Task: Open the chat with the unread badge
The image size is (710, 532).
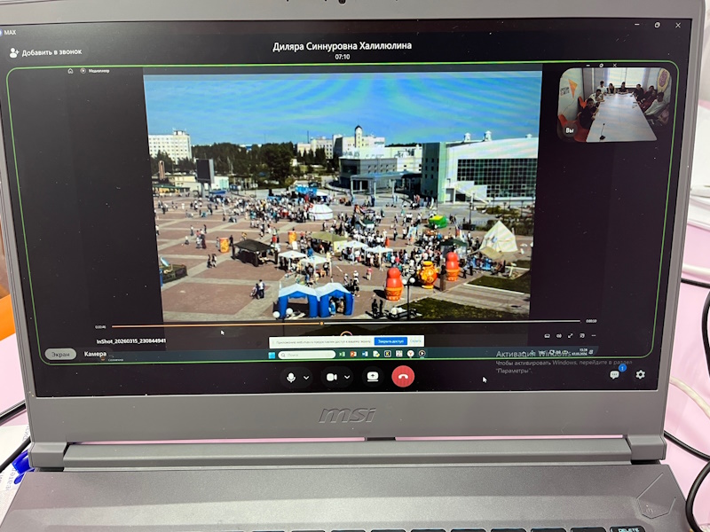Action: coord(614,375)
